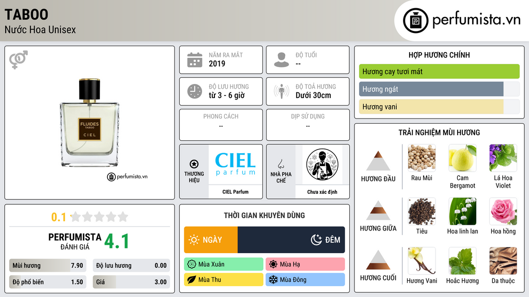Click the Giá 3.00 score bar
Image resolution: width=529 pixels, height=297 pixels.
131,282
